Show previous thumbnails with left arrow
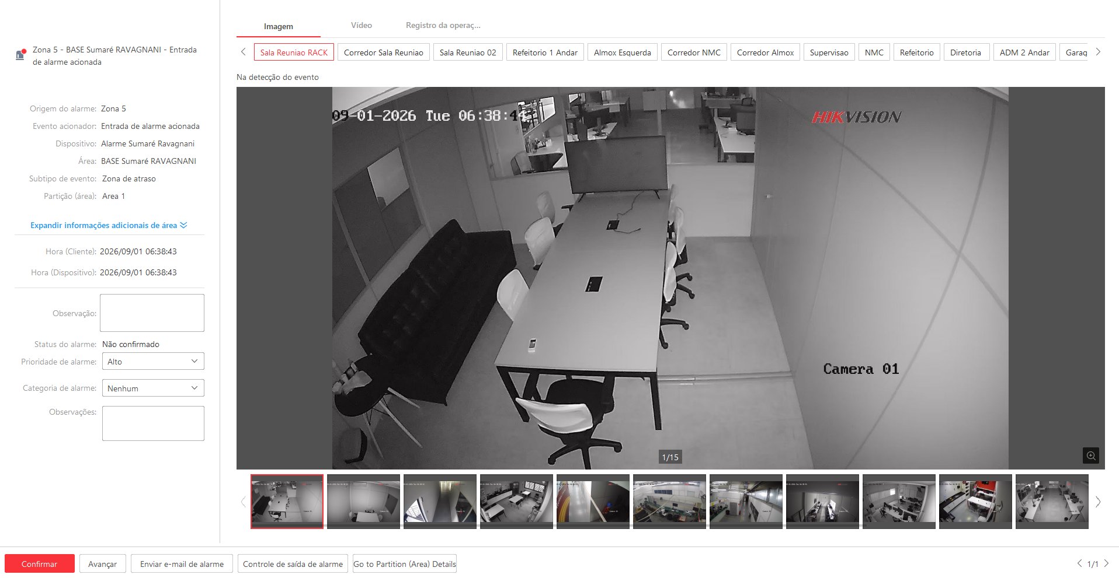 coord(243,502)
